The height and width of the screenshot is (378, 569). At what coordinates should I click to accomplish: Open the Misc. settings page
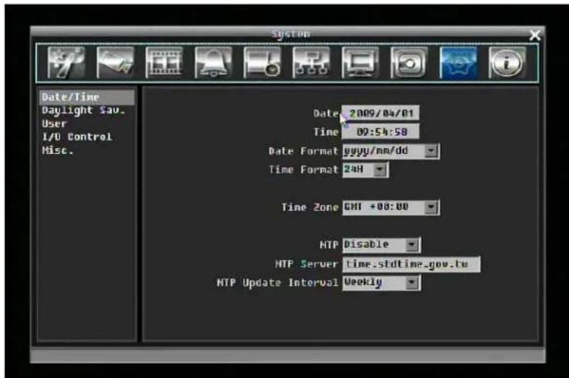click(58, 150)
